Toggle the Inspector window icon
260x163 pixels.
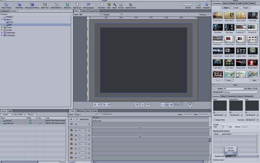207,4
